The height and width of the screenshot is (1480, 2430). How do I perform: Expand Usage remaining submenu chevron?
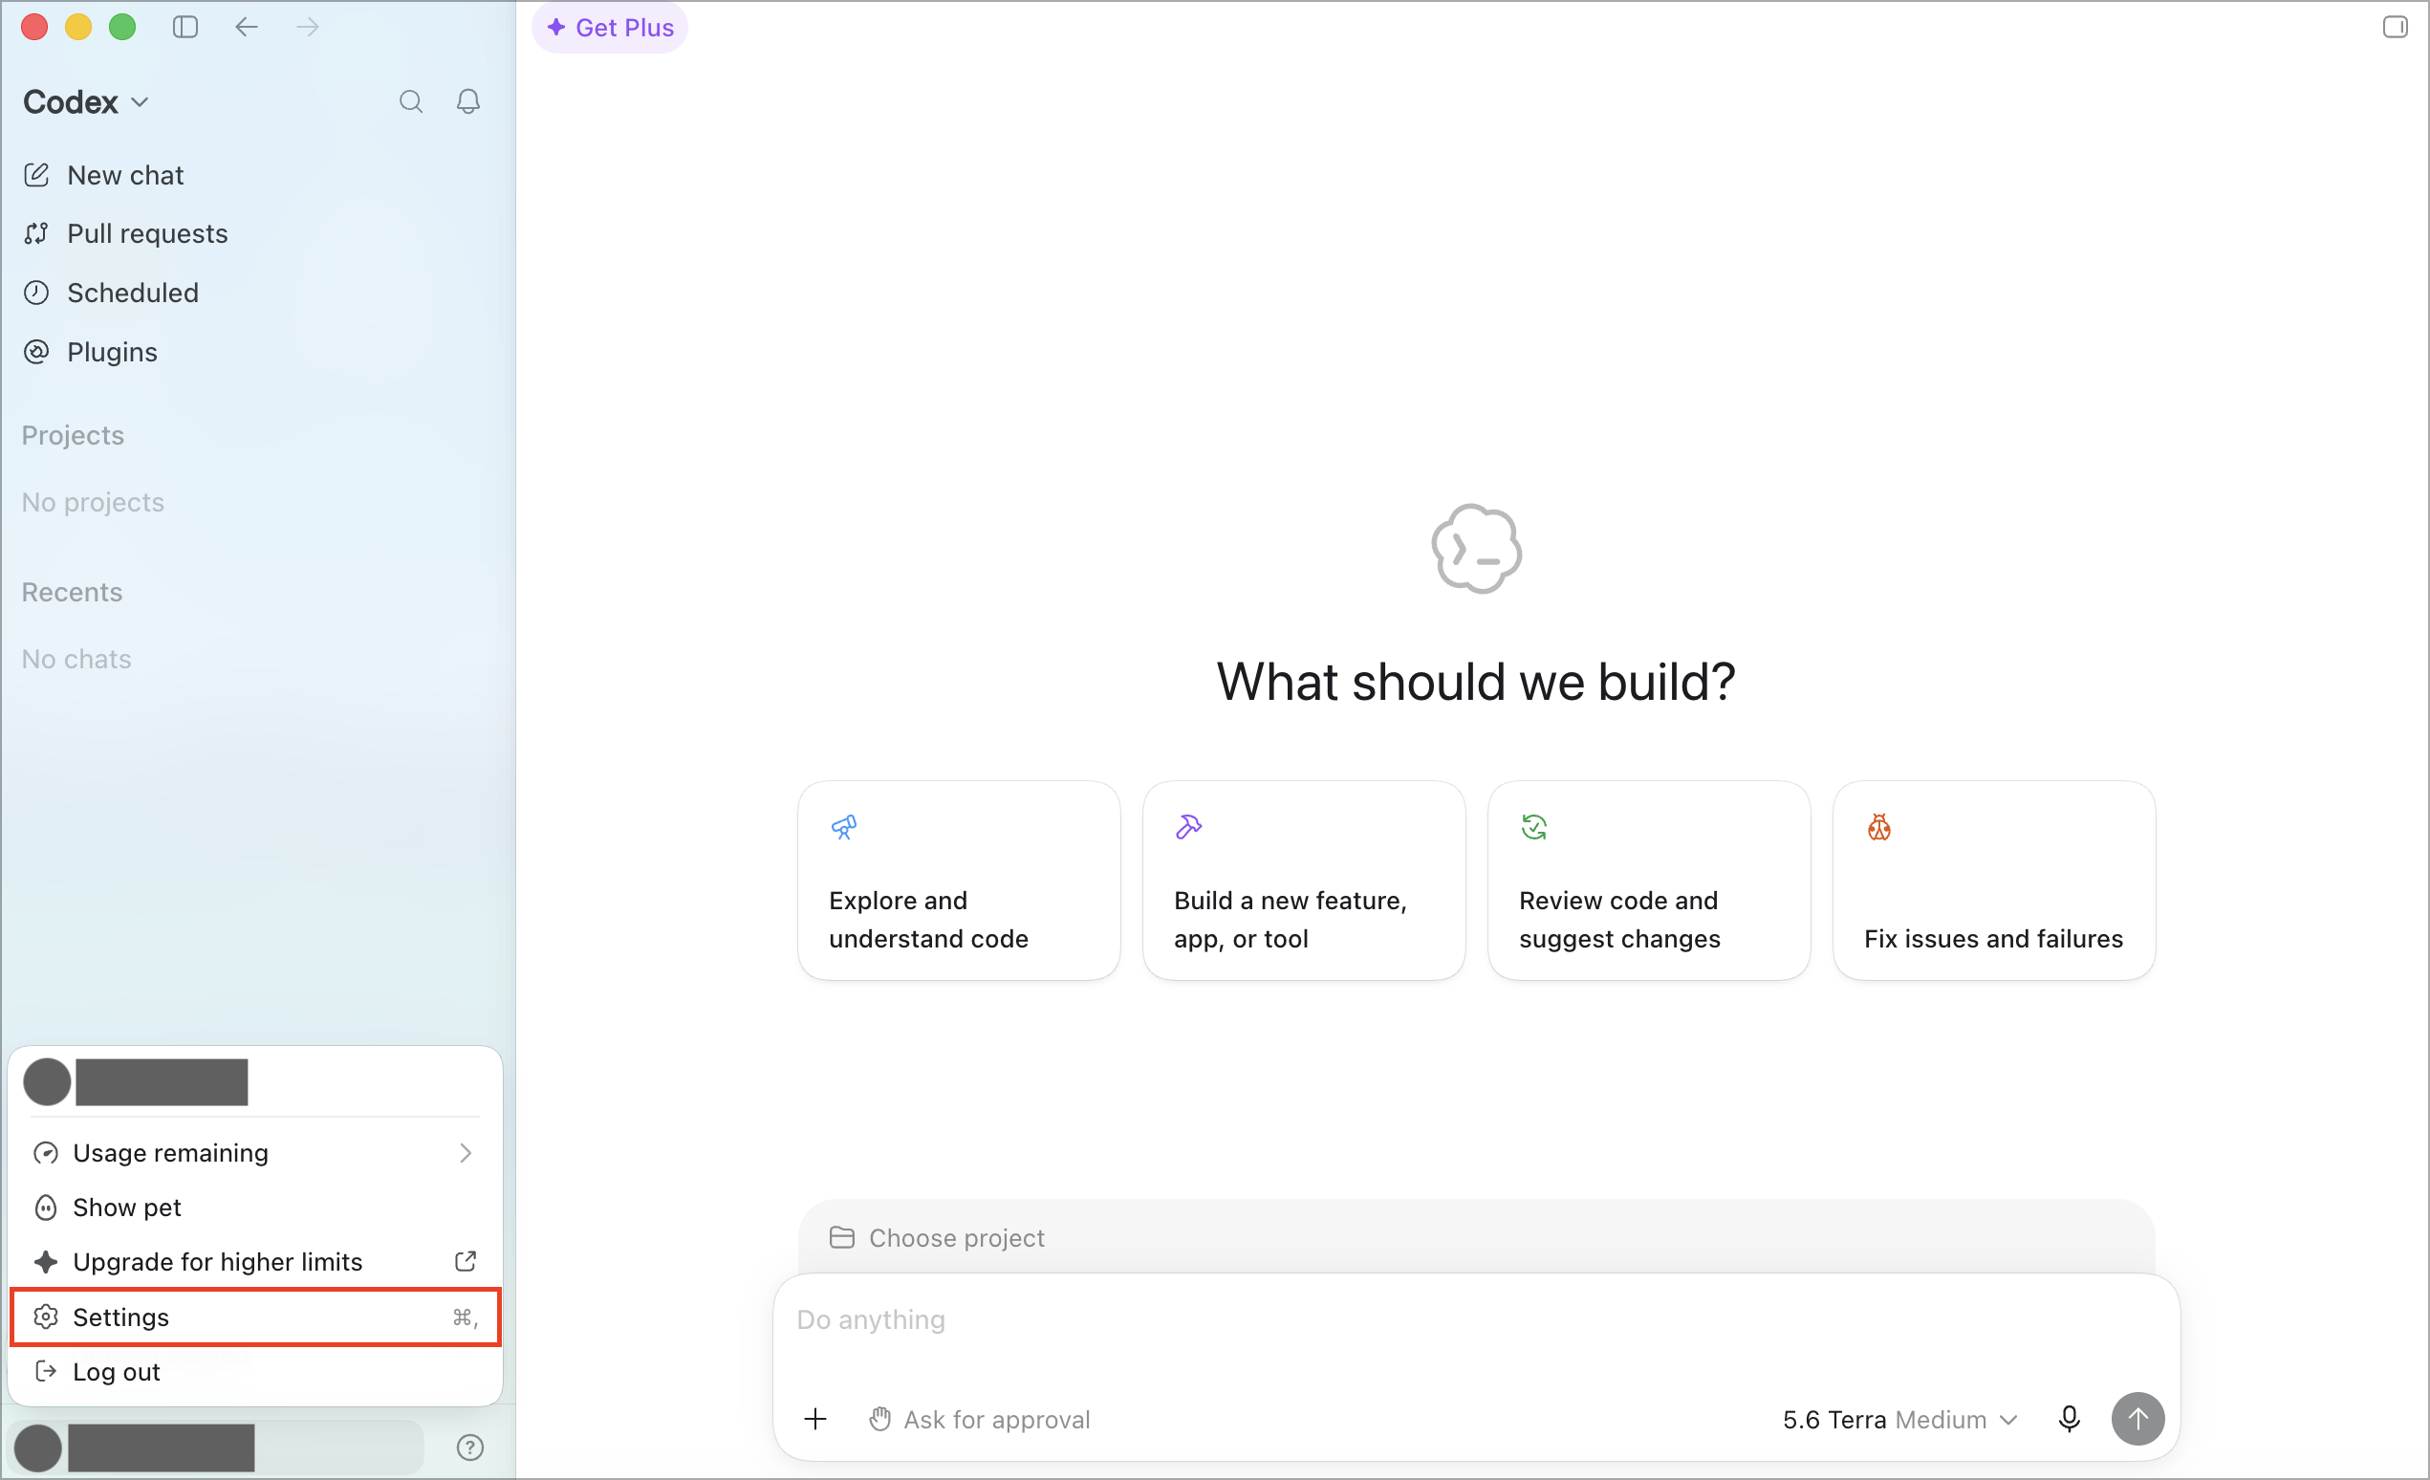tap(466, 1153)
